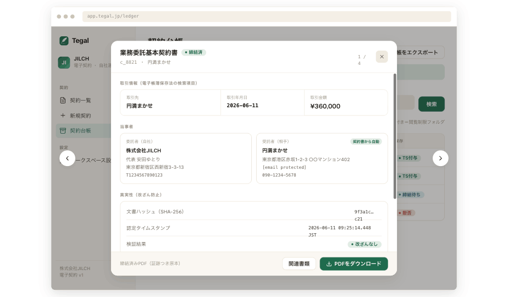Click the 改ざんなし verification badge
The image size is (508, 297).
point(365,244)
